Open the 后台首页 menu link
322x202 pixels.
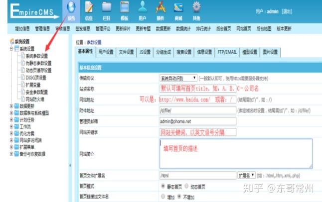[x=224, y=29]
